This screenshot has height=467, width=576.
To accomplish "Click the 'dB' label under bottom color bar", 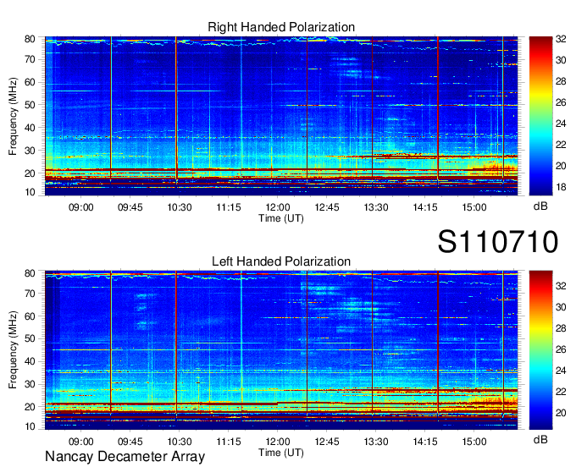I will [540, 440].
